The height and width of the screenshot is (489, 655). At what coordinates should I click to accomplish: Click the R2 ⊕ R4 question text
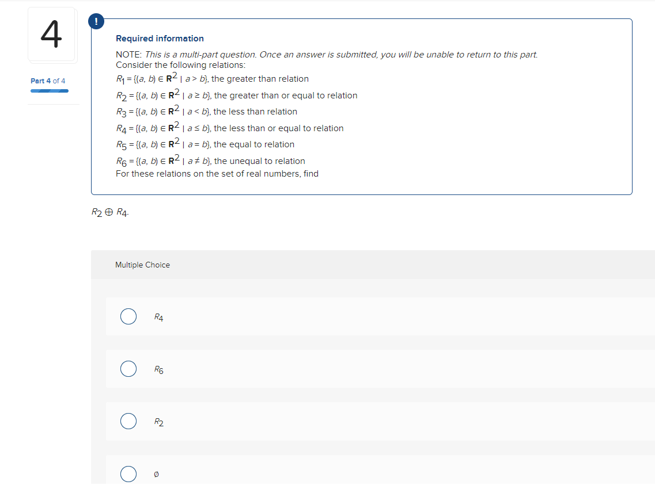click(111, 212)
